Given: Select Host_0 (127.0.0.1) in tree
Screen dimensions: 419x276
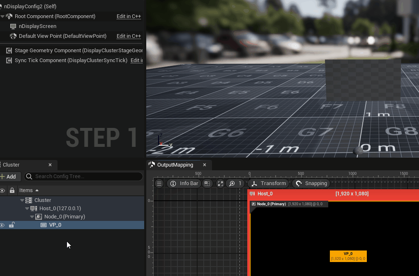Looking at the screenshot, I should pyautogui.click(x=60, y=209).
